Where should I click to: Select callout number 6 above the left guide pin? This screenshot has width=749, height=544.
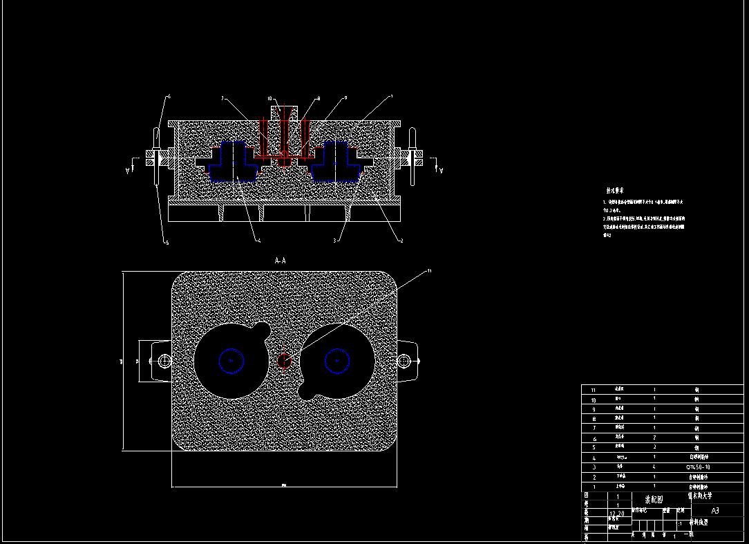[x=169, y=97]
